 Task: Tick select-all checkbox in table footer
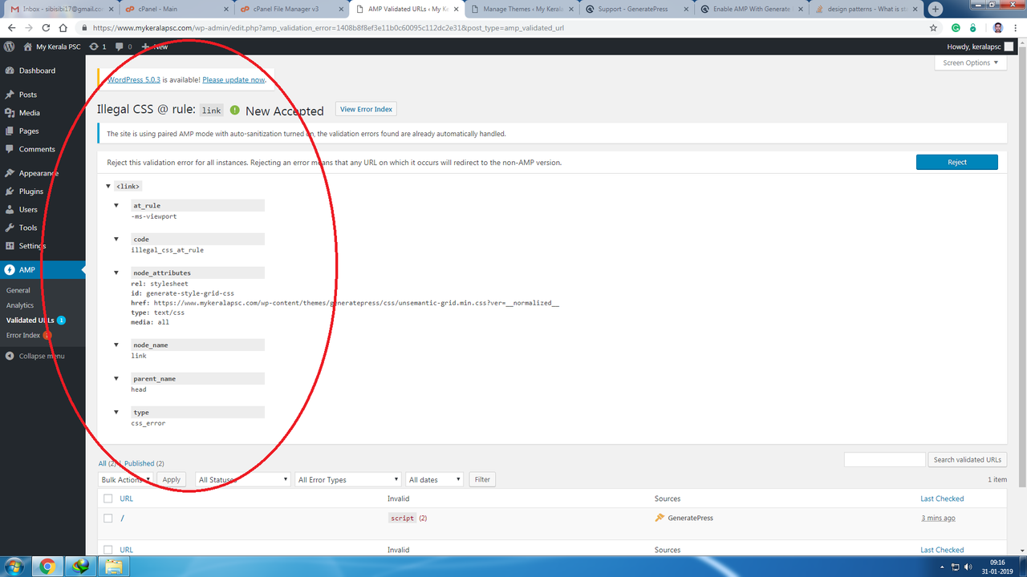[x=108, y=550]
